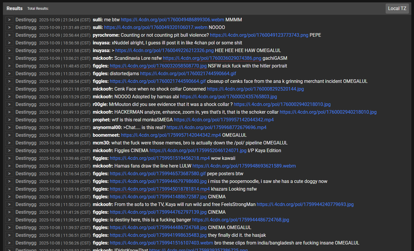
Task: Expand the row timestamped 2025-10-09 05:21:18
Action: 9,89
